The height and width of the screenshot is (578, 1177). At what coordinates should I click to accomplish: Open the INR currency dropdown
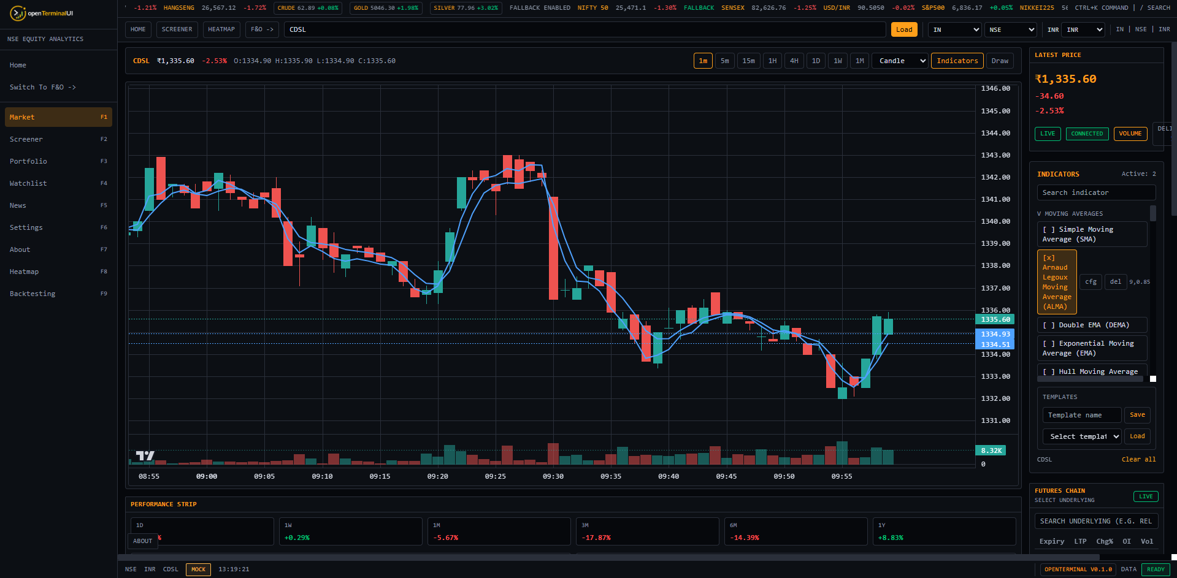[x=1083, y=29]
